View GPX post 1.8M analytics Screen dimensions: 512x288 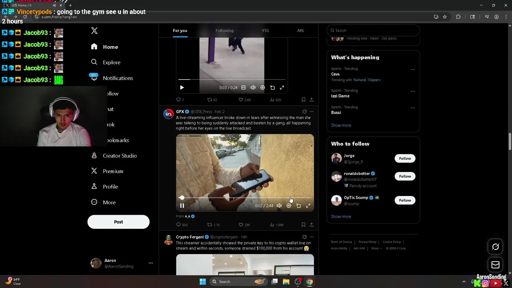tap(277, 225)
